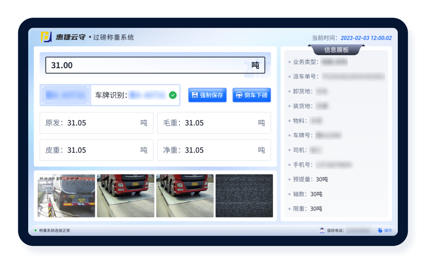Click the green connection status dot
The image size is (426, 264).
[x=36, y=231]
